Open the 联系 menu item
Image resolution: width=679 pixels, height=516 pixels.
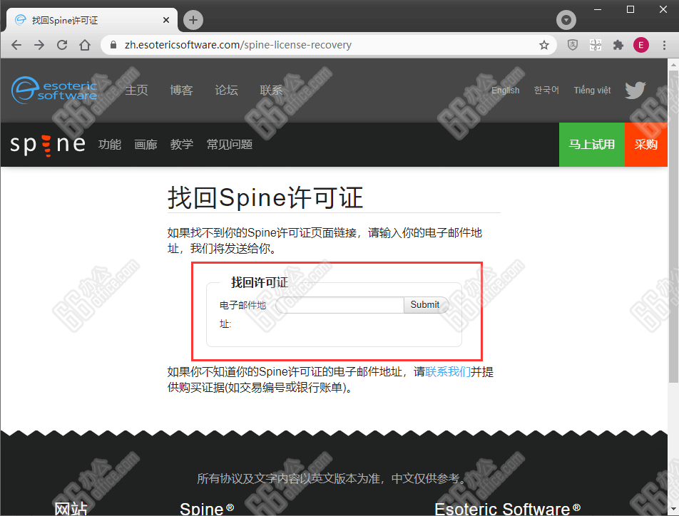click(x=272, y=90)
